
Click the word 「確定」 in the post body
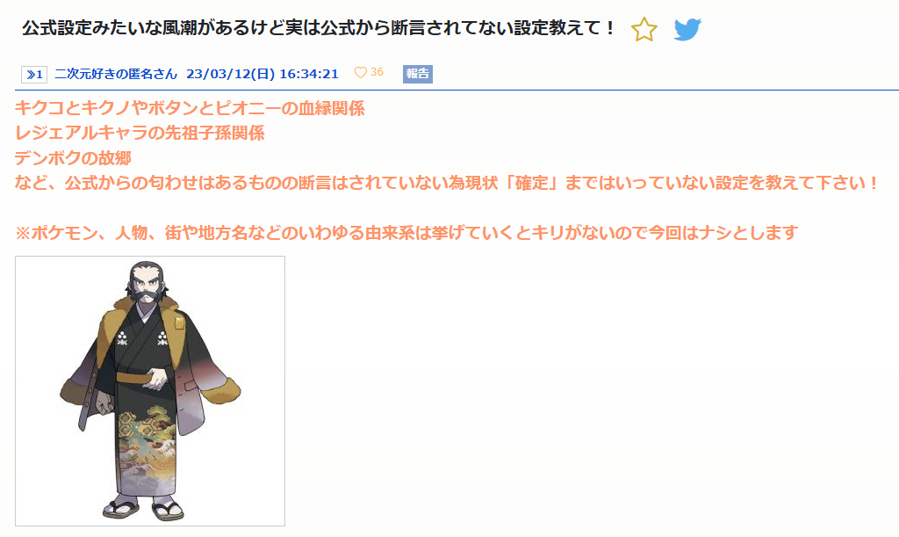pos(531,183)
